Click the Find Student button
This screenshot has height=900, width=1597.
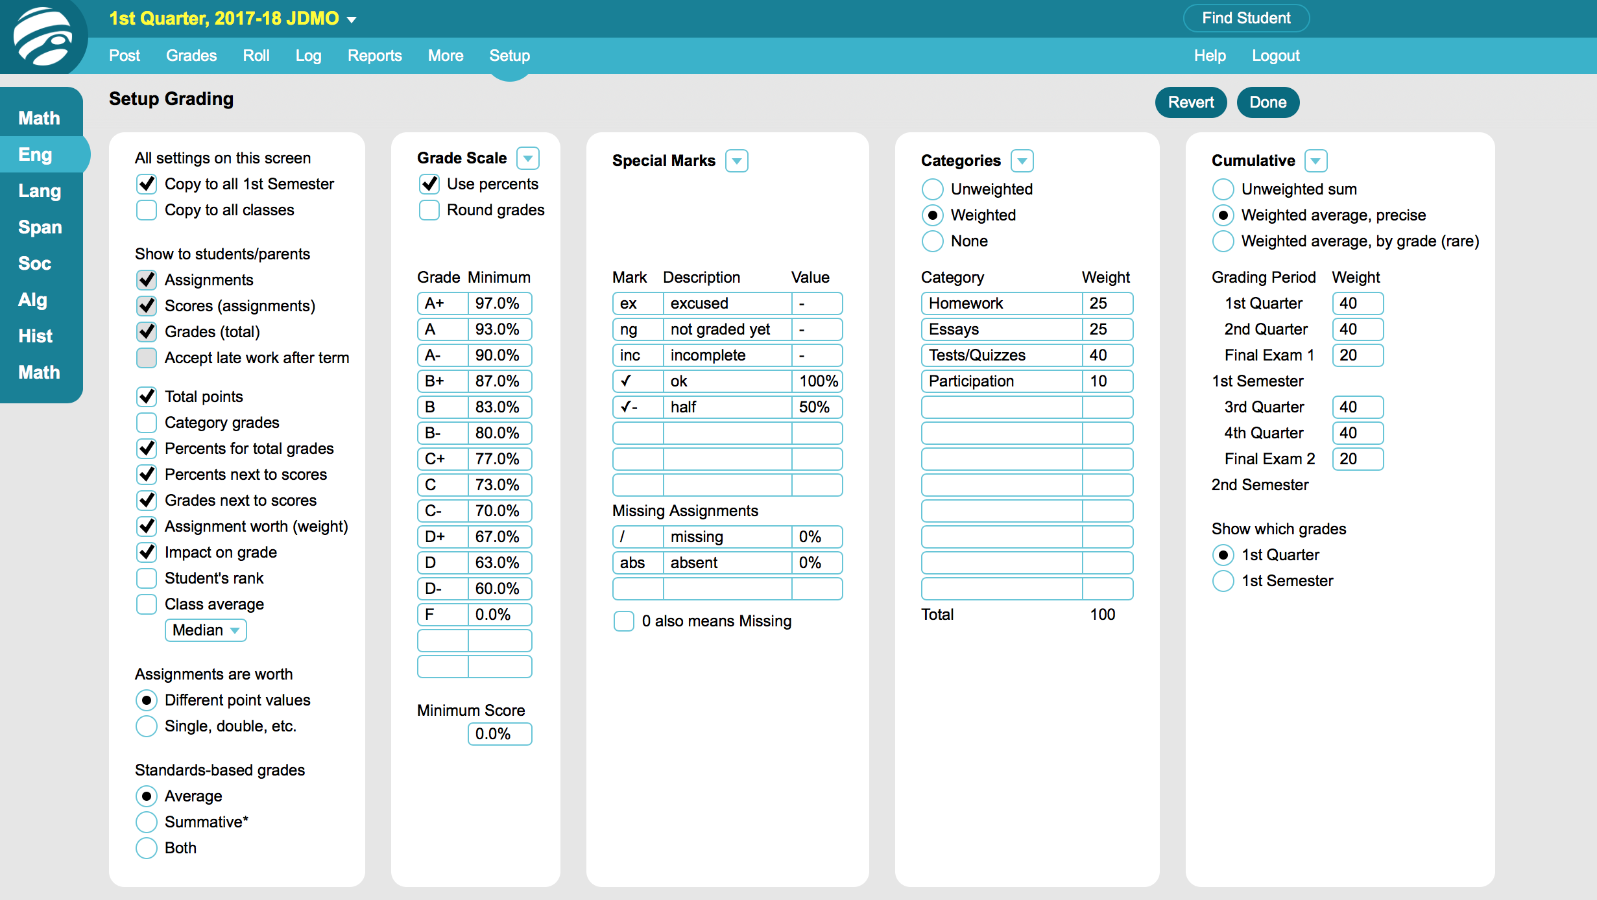point(1245,18)
